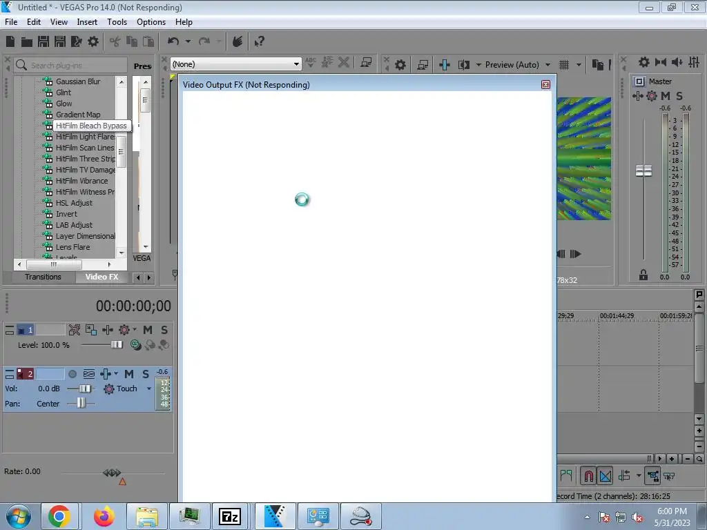Open a project with the folder icon
Viewport: 707px width, 530px height.
click(x=27, y=41)
